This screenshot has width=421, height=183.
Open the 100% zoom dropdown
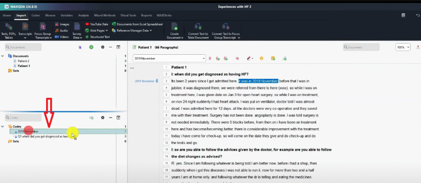tap(403, 47)
